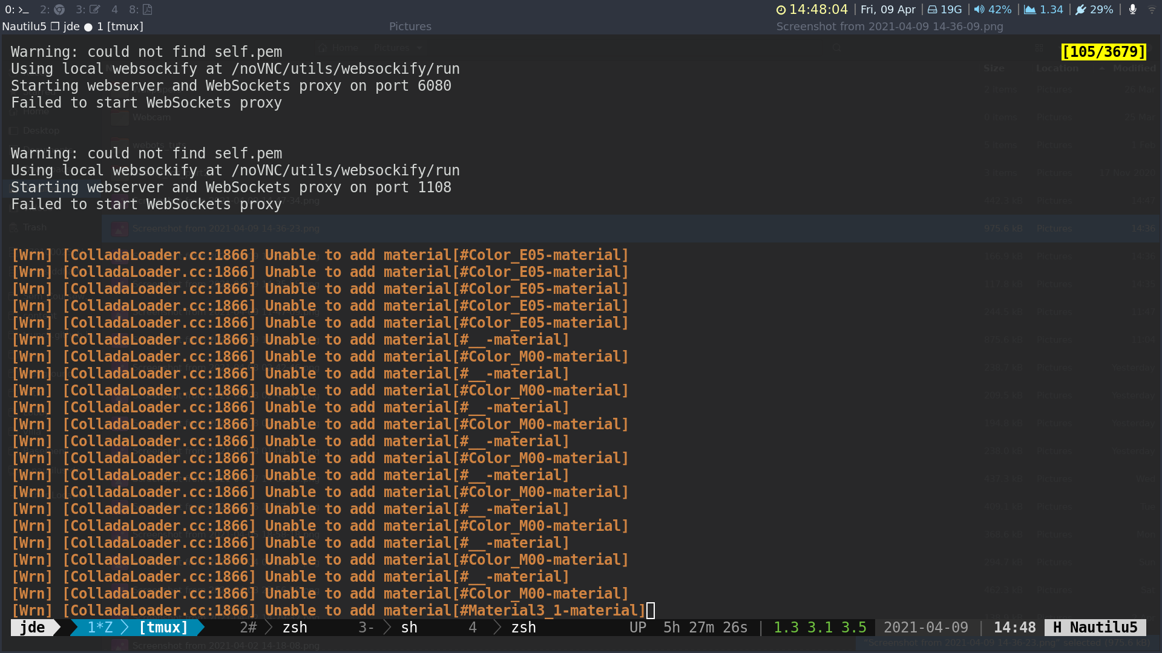Check the battery 29% plug indicator

pyautogui.click(x=1094, y=10)
